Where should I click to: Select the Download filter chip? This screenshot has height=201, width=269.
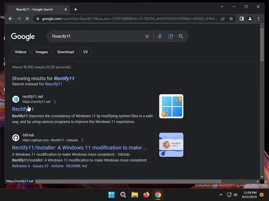[65, 52]
